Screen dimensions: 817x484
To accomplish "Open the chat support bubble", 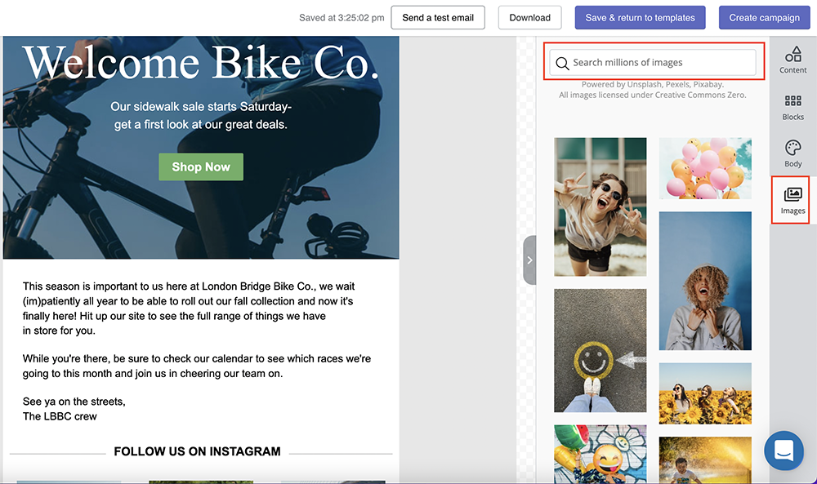I will pos(784,451).
